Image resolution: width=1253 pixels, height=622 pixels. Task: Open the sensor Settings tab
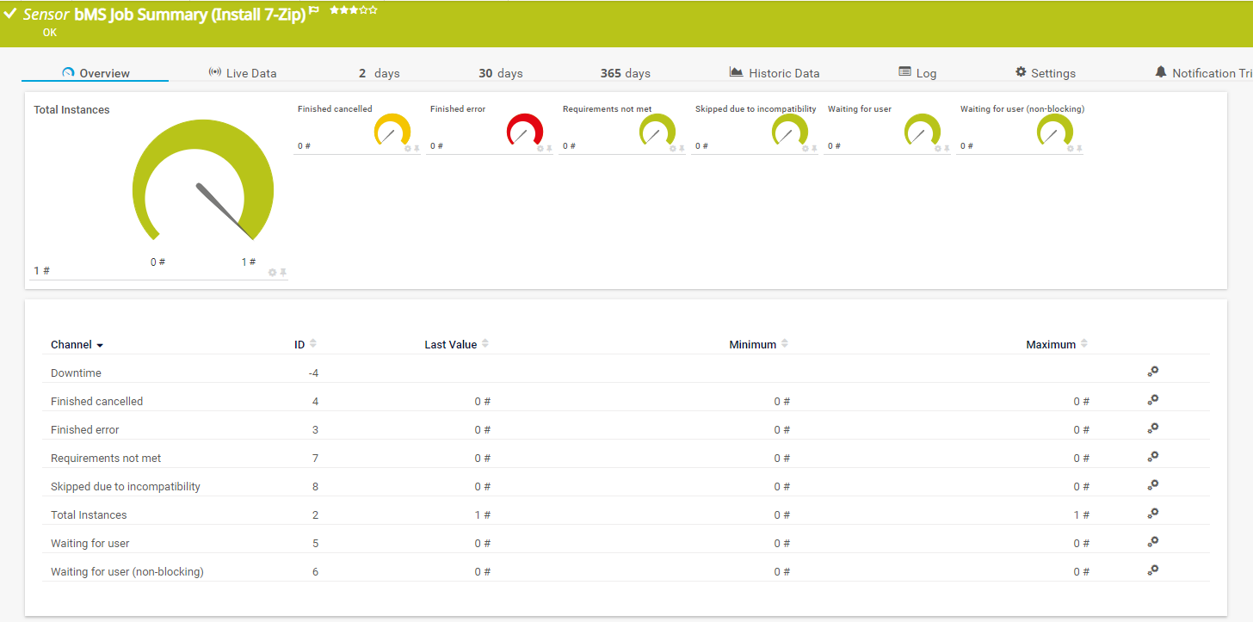coord(1046,73)
